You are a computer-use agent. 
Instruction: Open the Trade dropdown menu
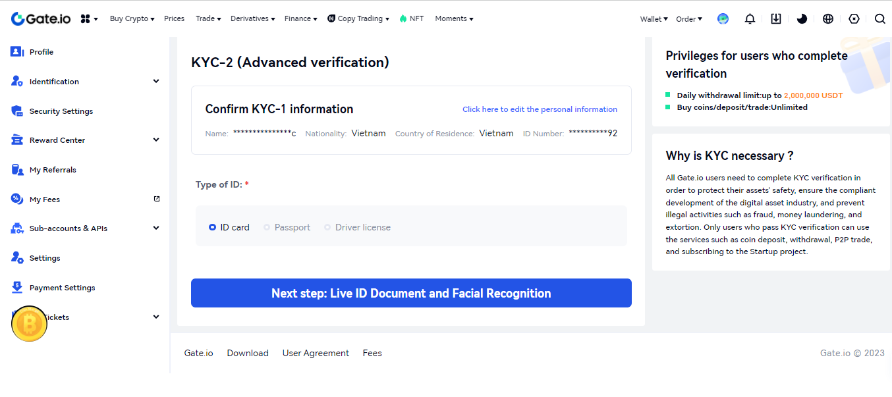208,18
